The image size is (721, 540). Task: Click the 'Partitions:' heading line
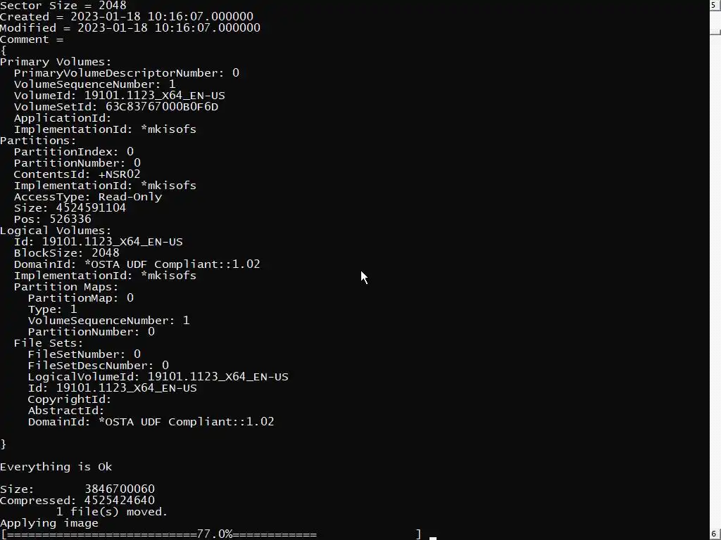point(38,141)
